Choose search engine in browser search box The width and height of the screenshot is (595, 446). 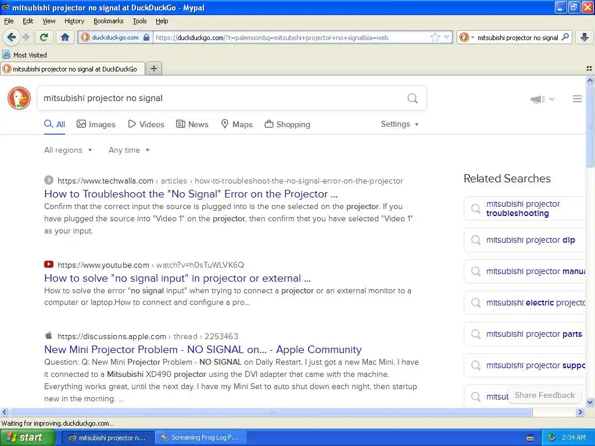[x=467, y=37]
